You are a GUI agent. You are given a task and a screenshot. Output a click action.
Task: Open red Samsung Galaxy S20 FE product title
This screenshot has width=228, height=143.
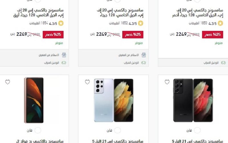click(198, 13)
